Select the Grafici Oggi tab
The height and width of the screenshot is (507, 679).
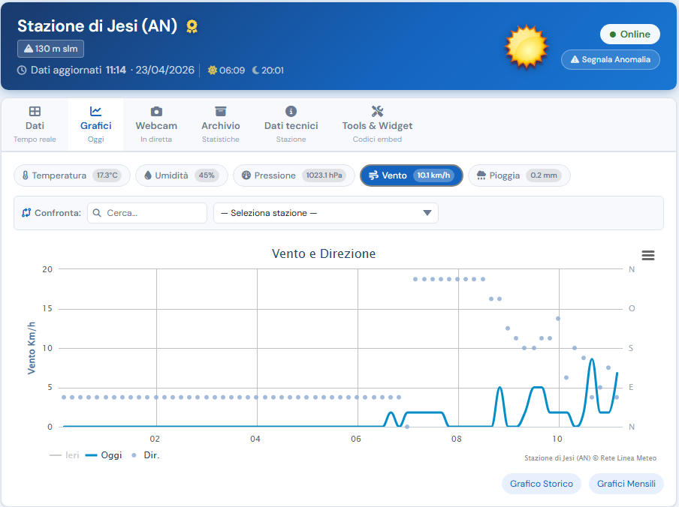point(95,124)
